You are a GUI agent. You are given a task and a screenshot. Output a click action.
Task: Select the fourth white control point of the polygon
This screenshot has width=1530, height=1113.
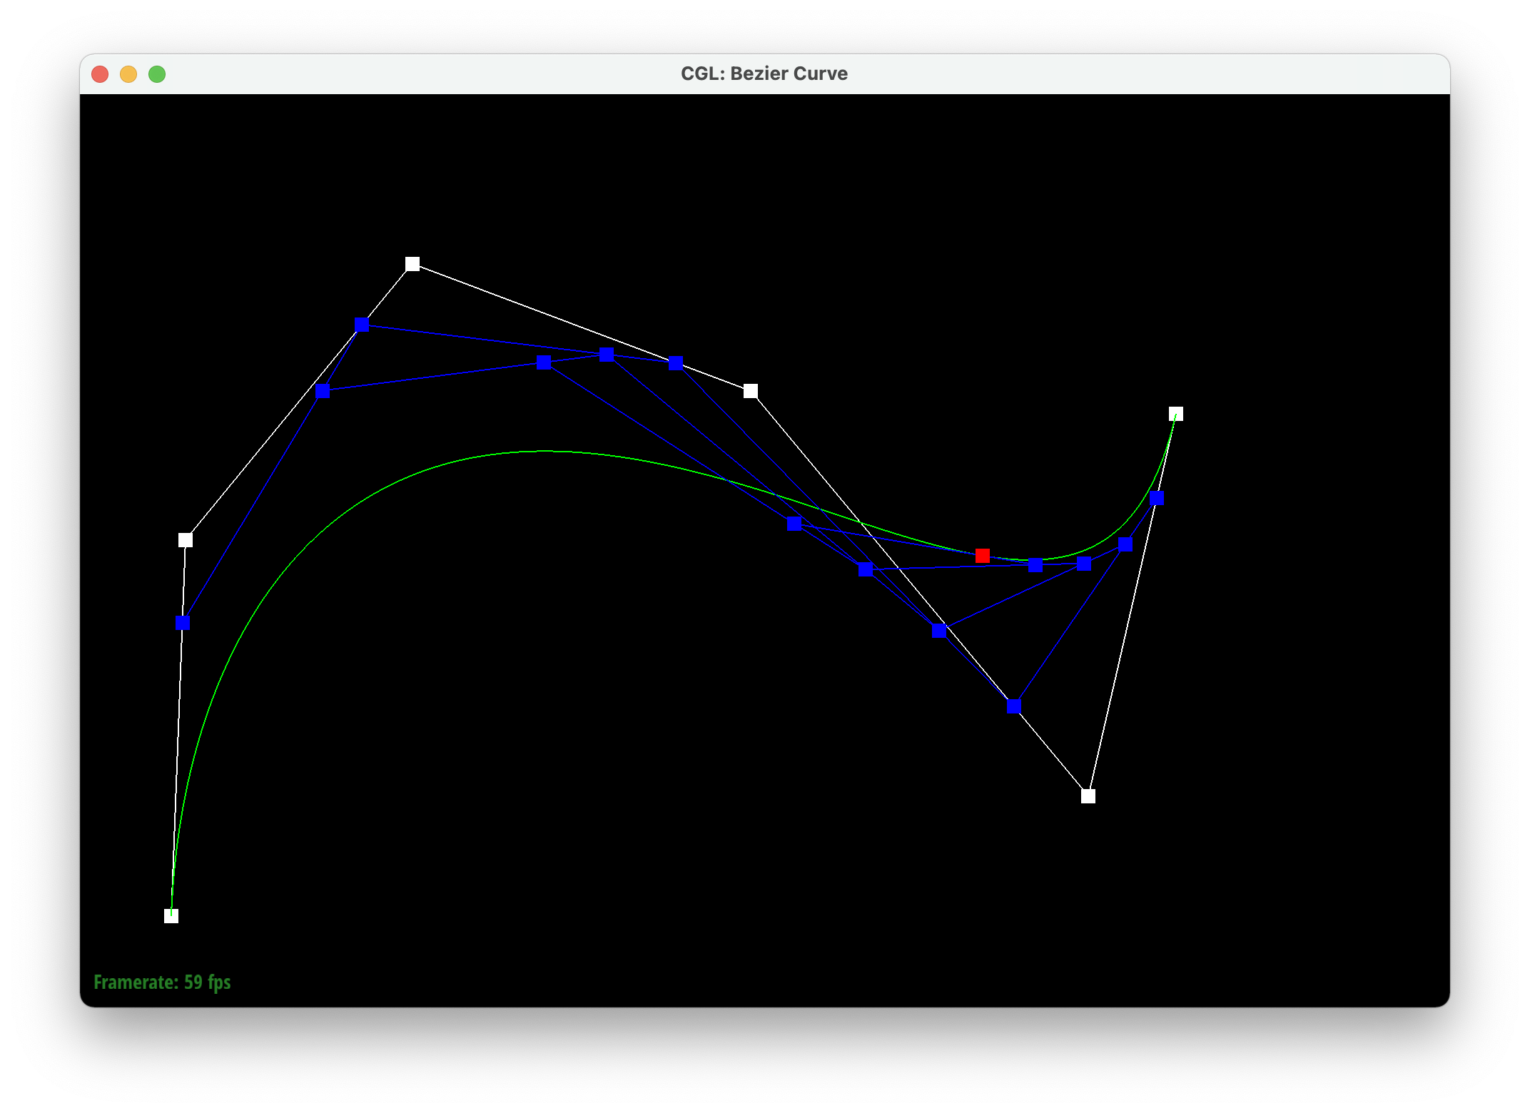[751, 391]
